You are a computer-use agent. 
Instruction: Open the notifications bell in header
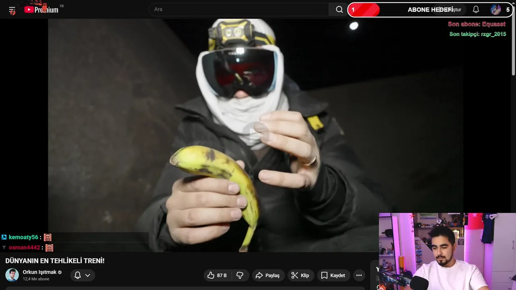(x=476, y=10)
